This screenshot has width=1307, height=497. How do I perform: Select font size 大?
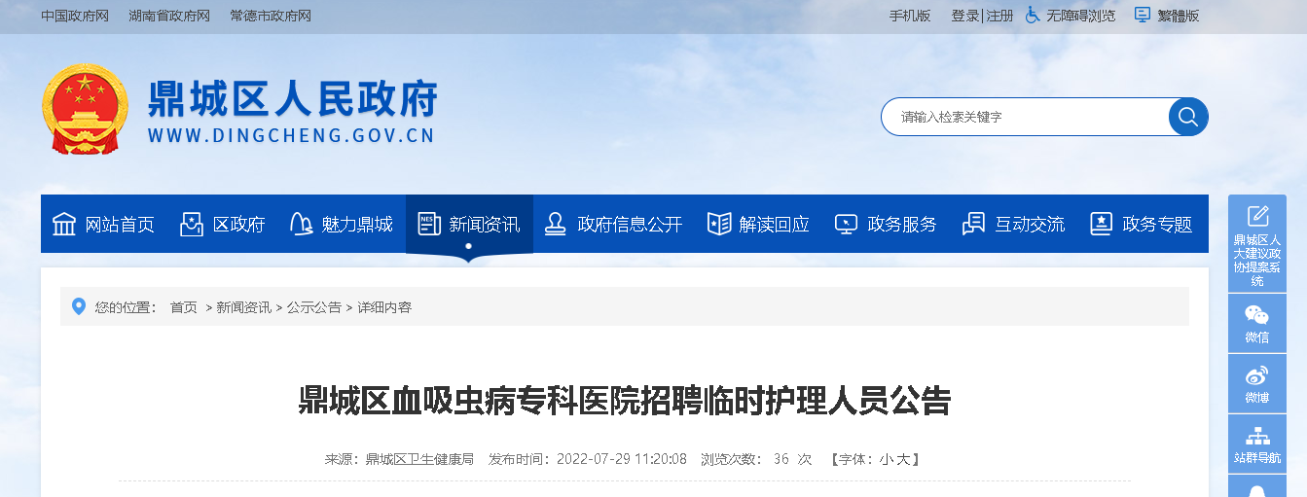[902, 459]
